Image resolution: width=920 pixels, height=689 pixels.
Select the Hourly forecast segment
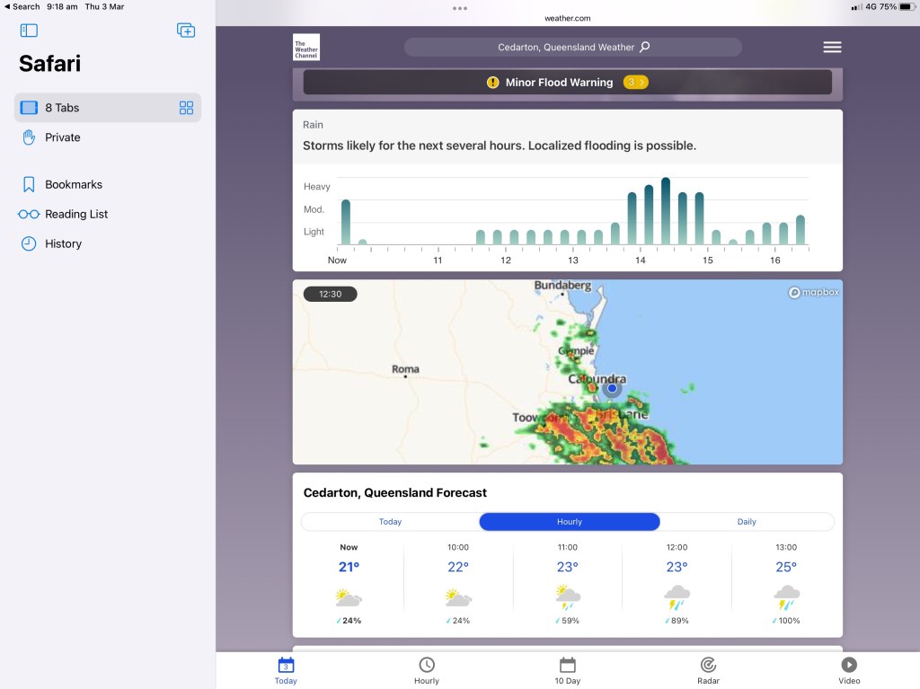coord(569,522)
